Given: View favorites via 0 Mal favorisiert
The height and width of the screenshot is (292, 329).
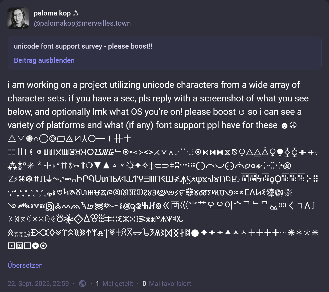Looking at the screenshot, I should [167, 283].
